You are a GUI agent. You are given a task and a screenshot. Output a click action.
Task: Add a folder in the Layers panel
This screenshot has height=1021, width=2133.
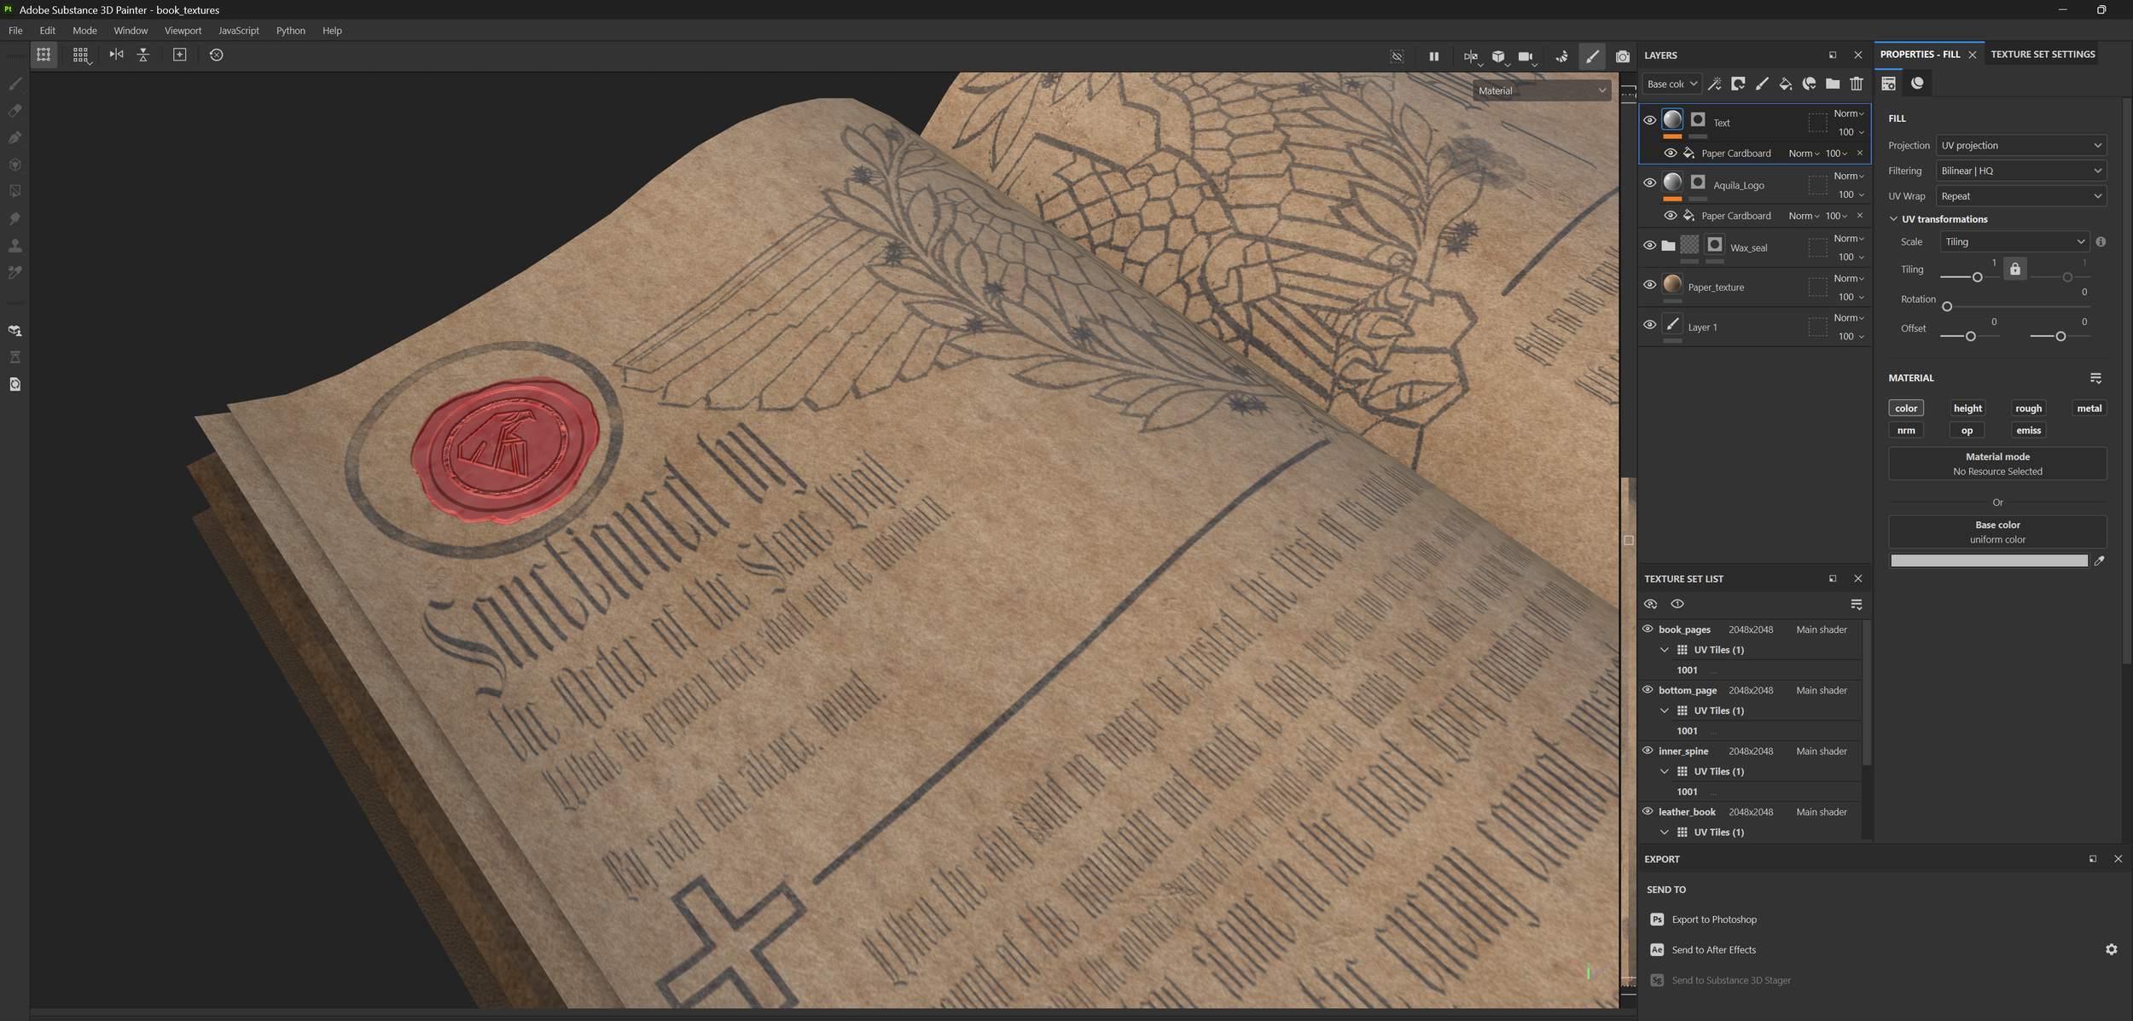pos(1833,84)
